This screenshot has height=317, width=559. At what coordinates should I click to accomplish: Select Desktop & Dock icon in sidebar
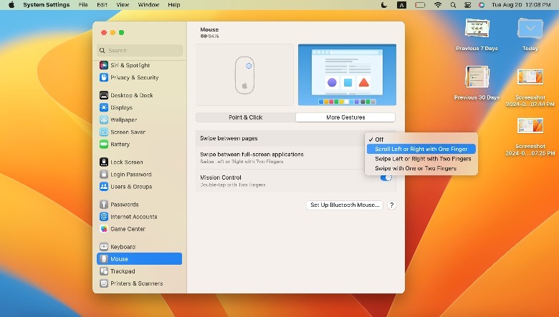tap(104, 95)
